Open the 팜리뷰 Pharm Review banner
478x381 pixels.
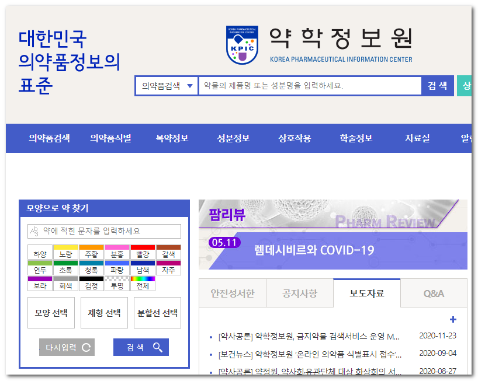(333, 214)
